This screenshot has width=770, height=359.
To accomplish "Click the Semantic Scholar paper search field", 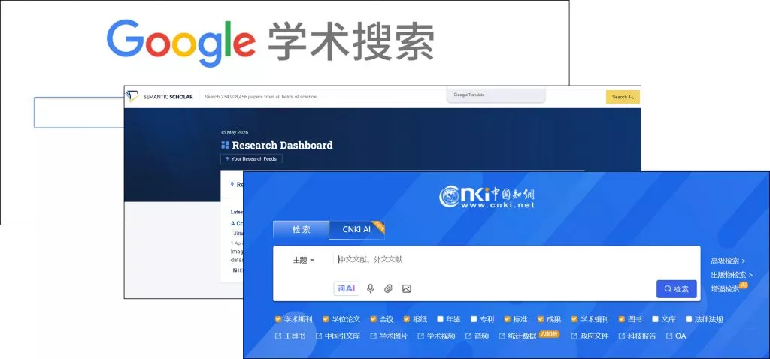I will click(x=324, y=97).
